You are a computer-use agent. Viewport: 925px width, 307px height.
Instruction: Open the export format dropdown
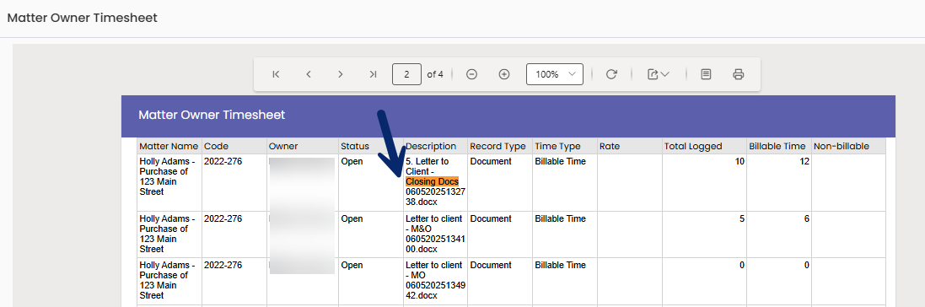[658, 74]
